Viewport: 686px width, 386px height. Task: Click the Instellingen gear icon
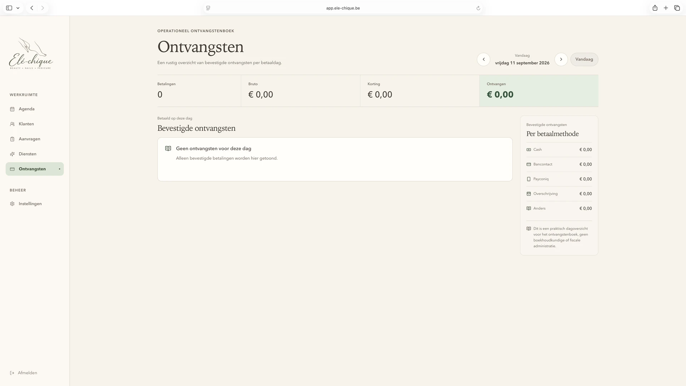12,204
